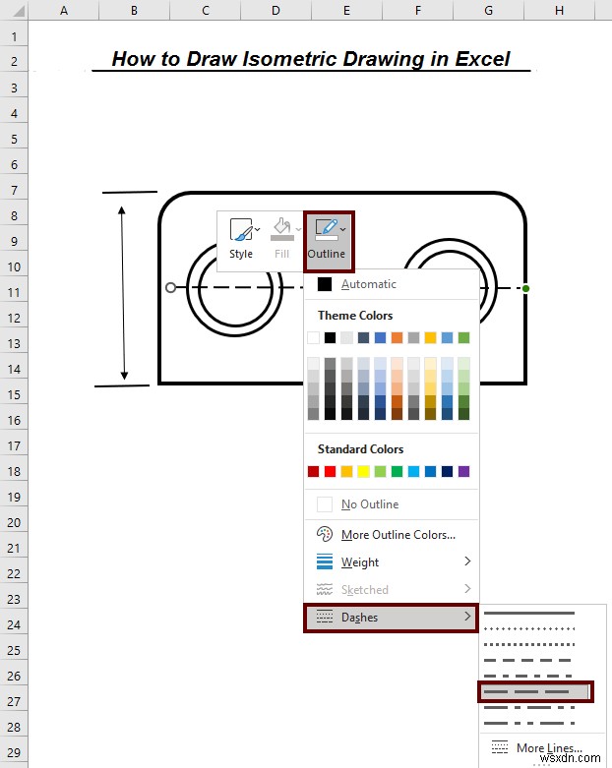The image size is (612, 768).
Task: Select the solid line dash style
Action: pyautogui.click(x=529, y=614)
